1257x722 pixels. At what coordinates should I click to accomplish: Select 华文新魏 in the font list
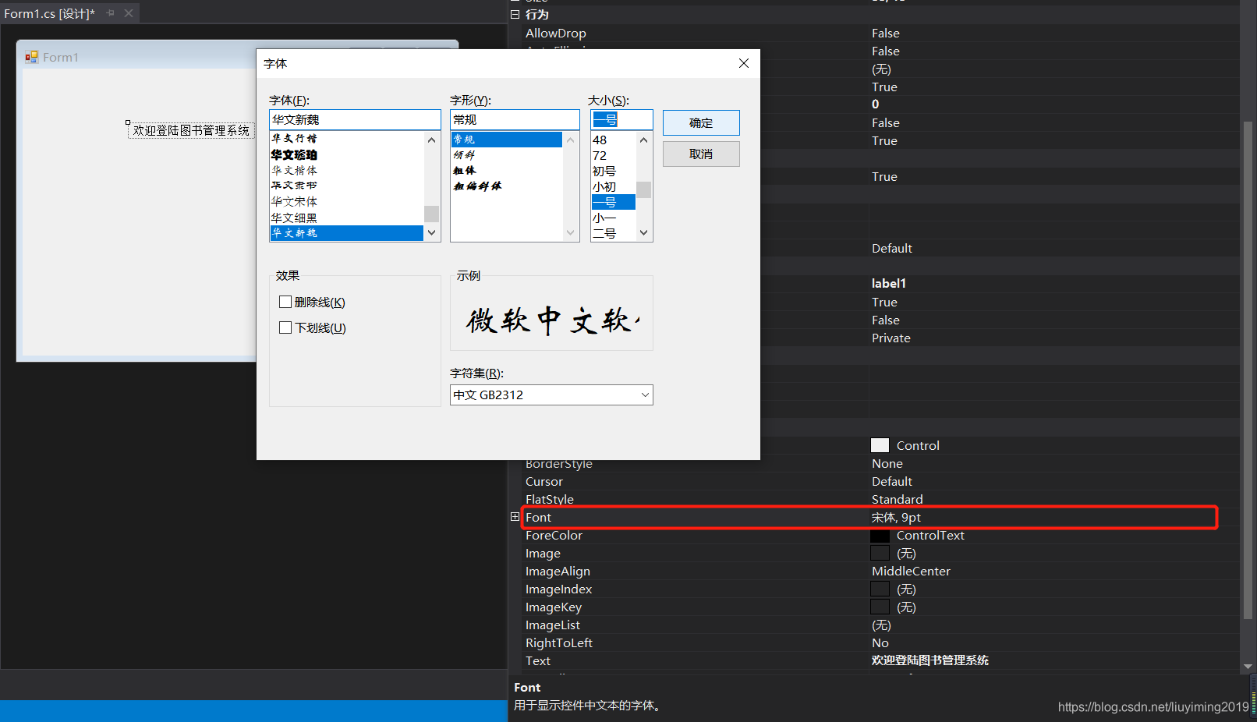click(x=347, y=233)
